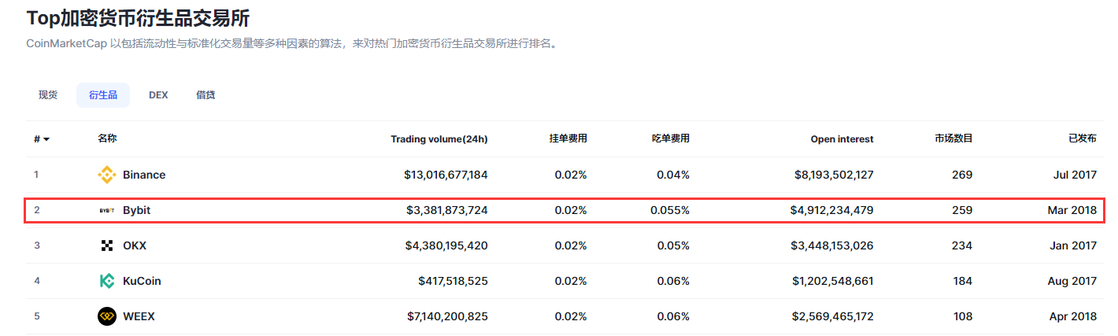
Task: Click Bybit volume $3,381,873,724
Action: (x=446, y=210)
